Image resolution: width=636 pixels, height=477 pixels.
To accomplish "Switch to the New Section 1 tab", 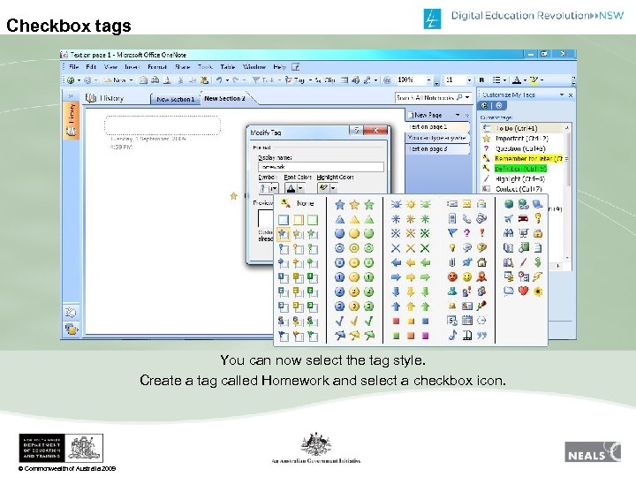I will click(x=175, y=99).
